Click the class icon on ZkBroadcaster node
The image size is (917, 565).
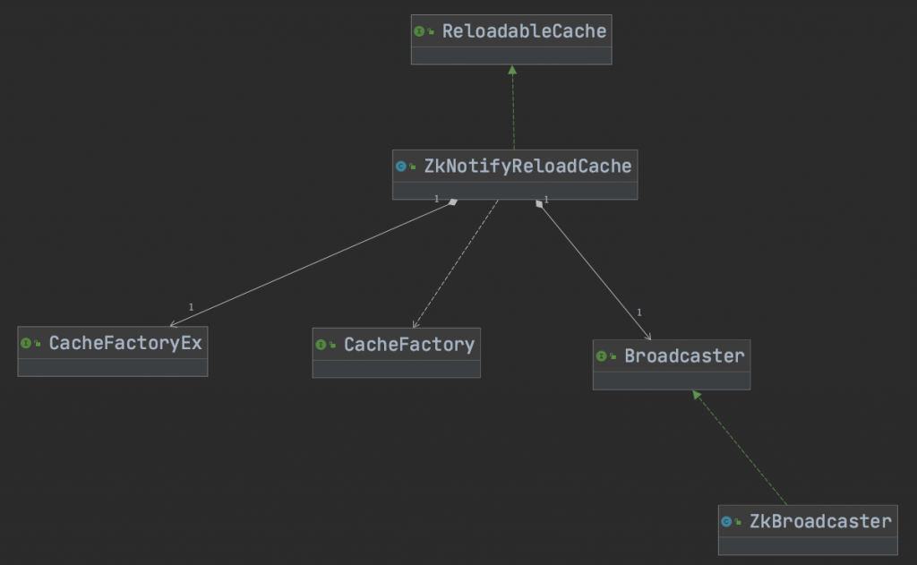tap(726, 521)
